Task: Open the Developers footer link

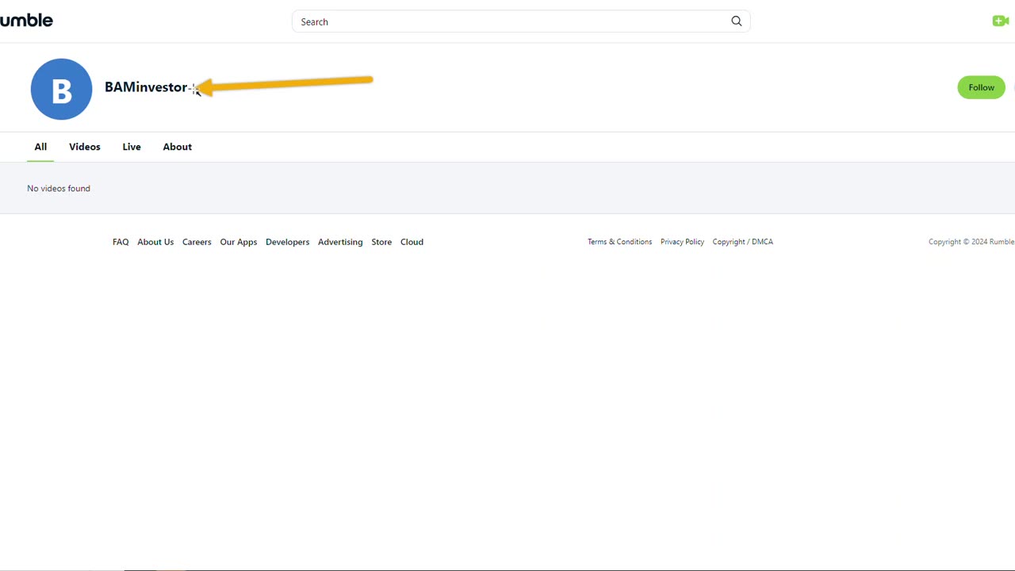Action: click(288, 242)
